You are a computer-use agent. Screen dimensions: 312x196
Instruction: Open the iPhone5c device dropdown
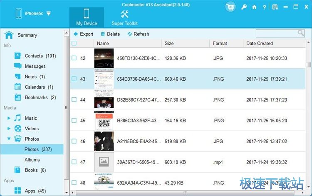pyautogui.click(x=49, y=14)
